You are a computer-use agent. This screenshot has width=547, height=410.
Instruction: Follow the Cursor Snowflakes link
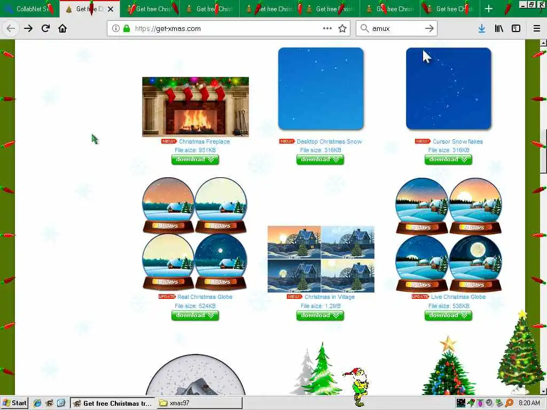click(458, 141)
